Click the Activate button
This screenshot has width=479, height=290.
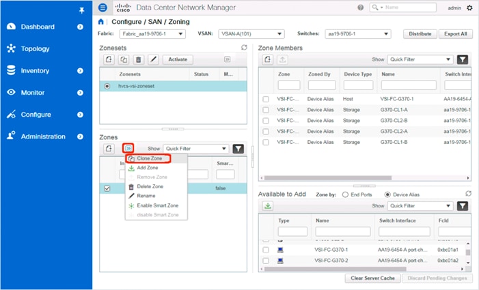coord(178,59)
